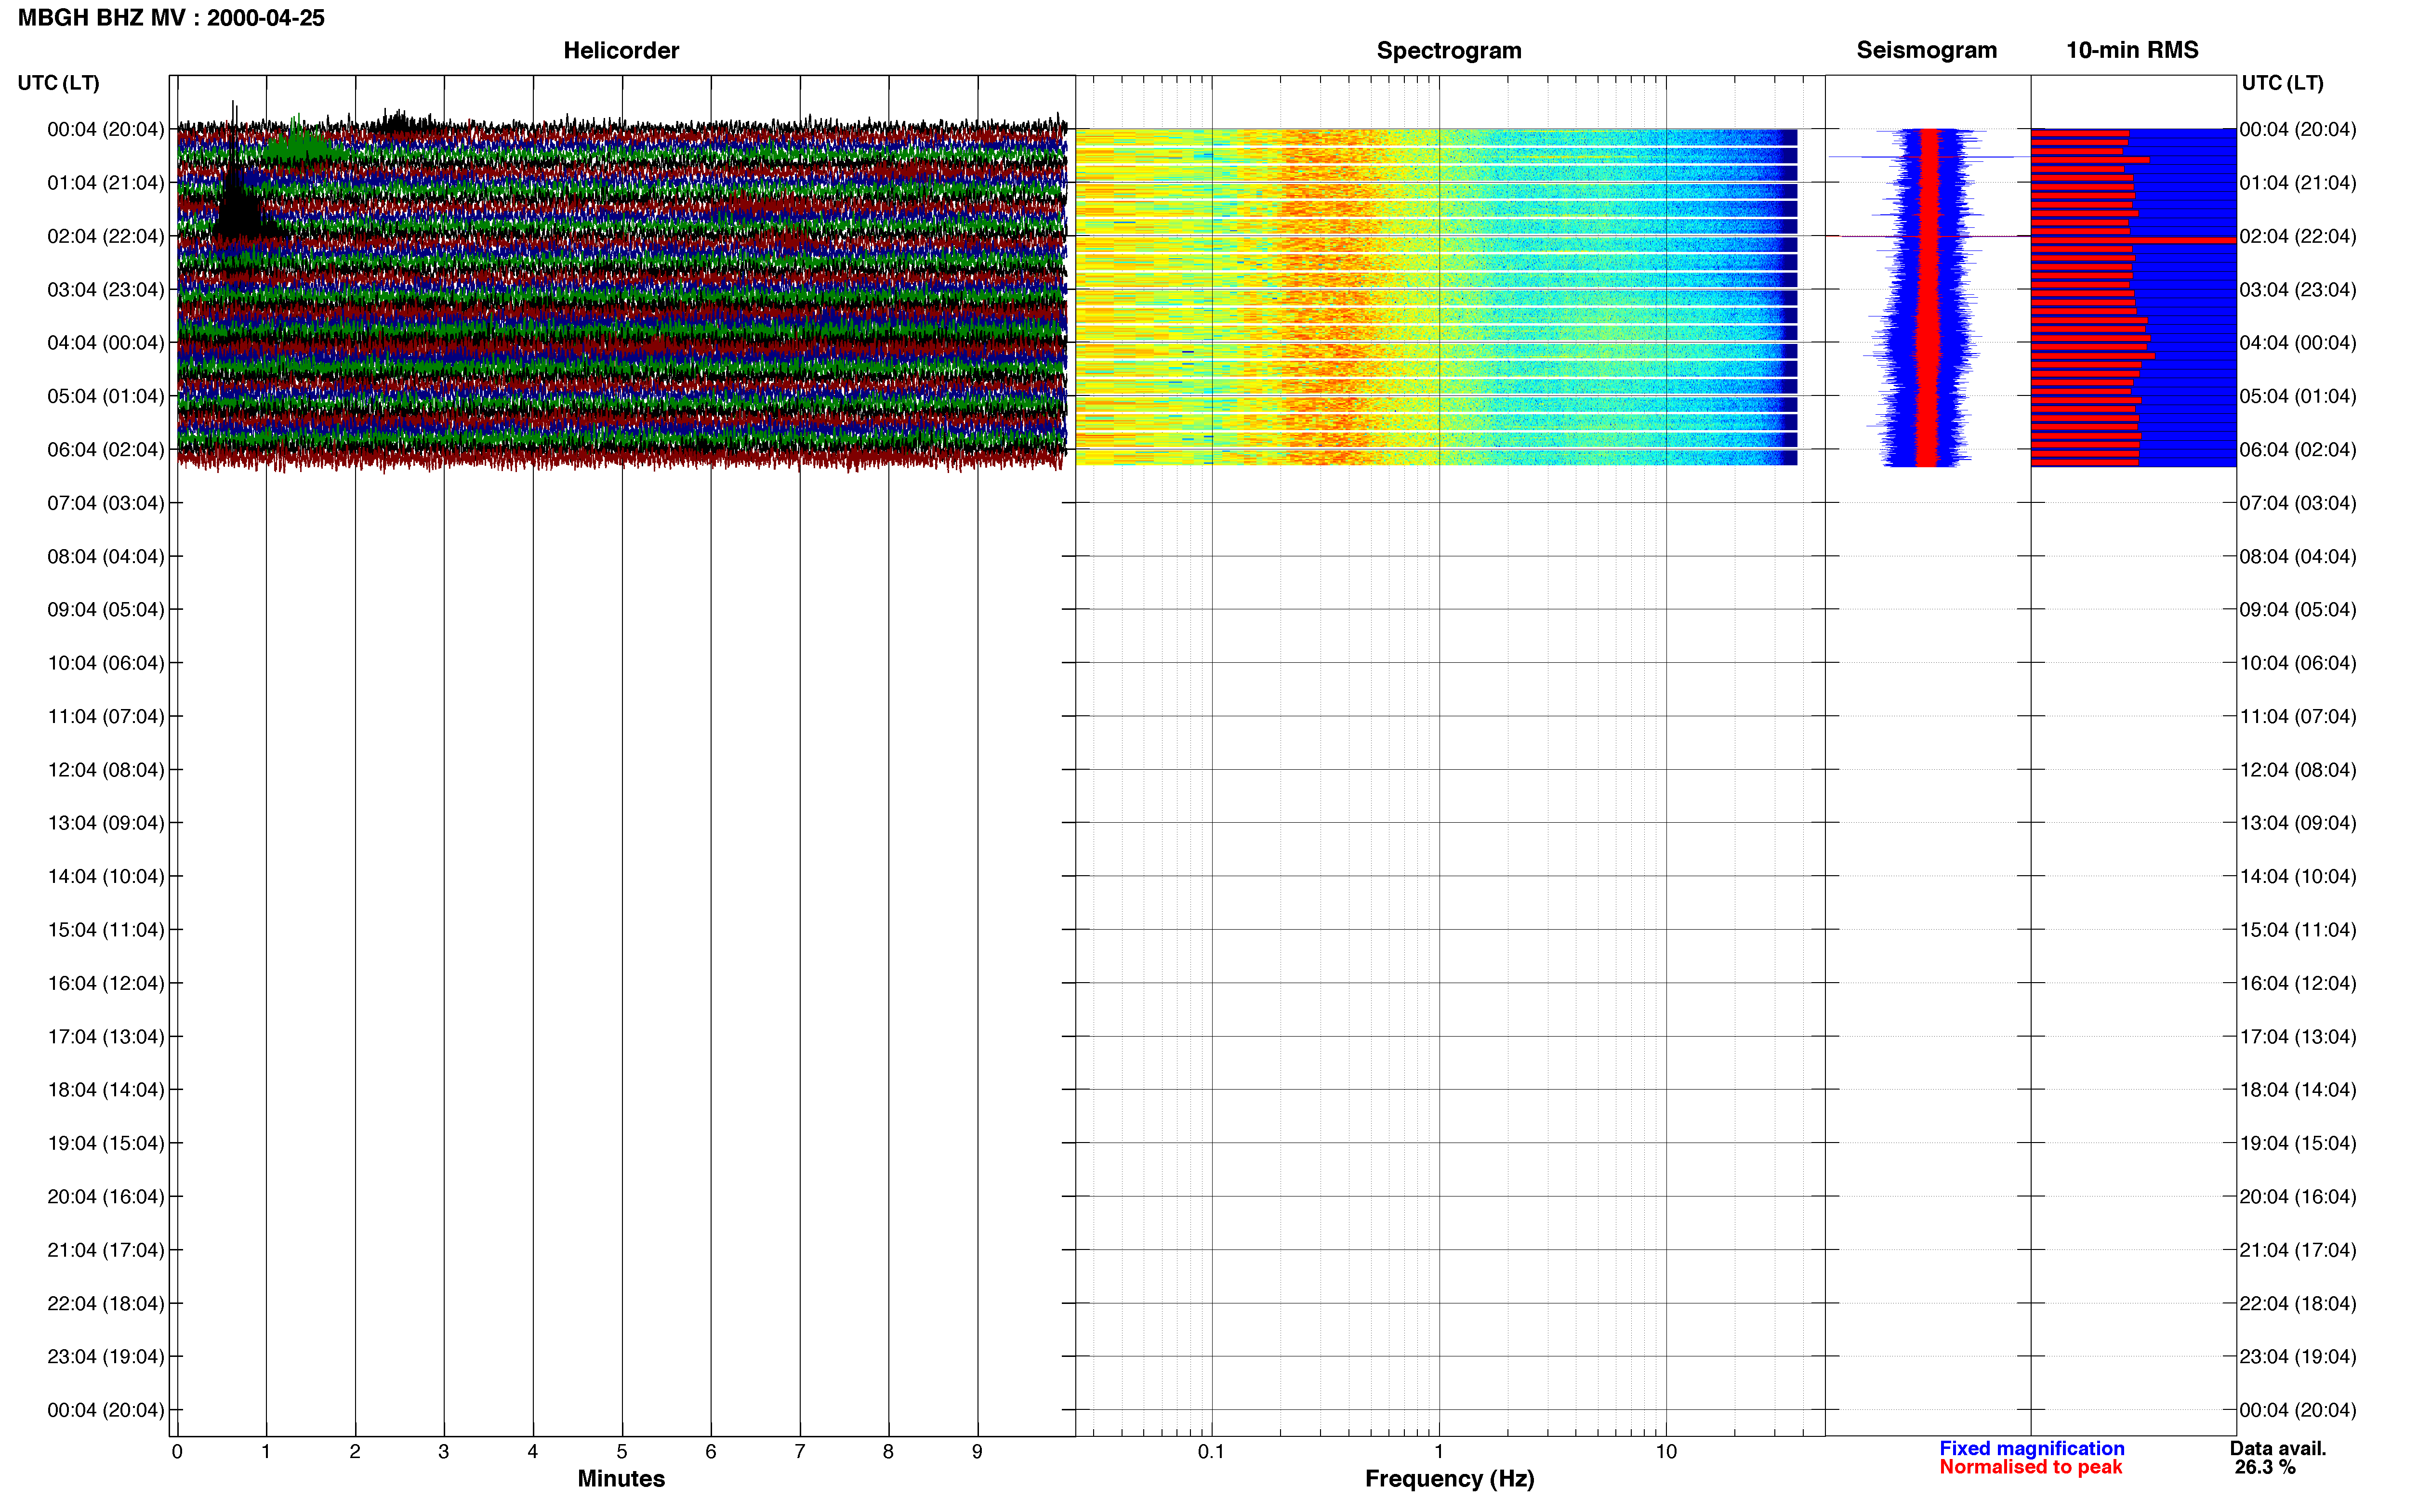The width and height of the screenshot is (2418, 1512).
Task: Click the 'Seismogram' panel heading
Action: pyautogui.click(x=1926, y=50)
